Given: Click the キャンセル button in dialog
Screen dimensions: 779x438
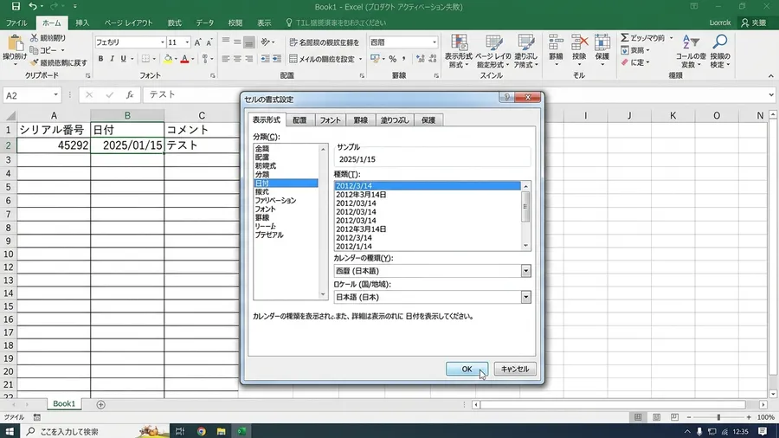Looking at the screenshot, I should coord(515,369).
